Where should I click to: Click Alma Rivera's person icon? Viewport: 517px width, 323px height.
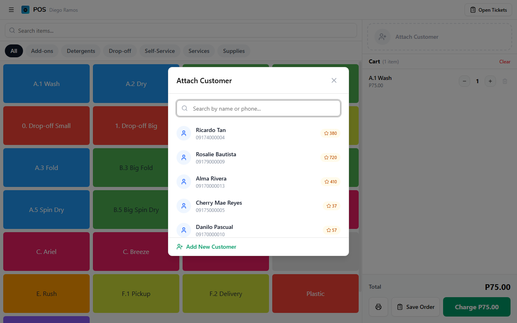pyautogui.click(x=184, y=182)
